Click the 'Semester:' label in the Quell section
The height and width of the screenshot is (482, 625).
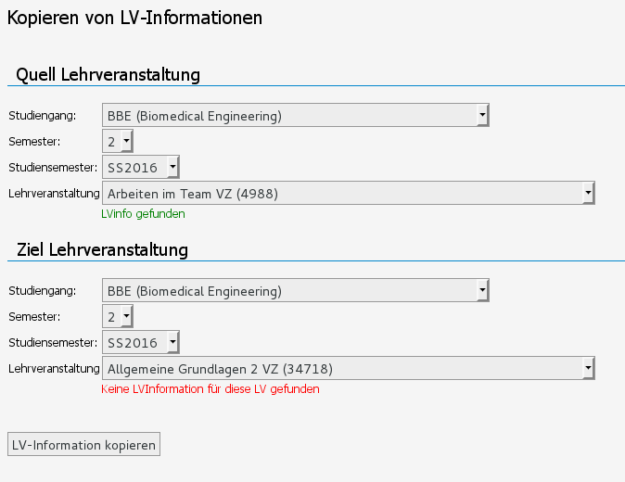(x=34, y=142)
